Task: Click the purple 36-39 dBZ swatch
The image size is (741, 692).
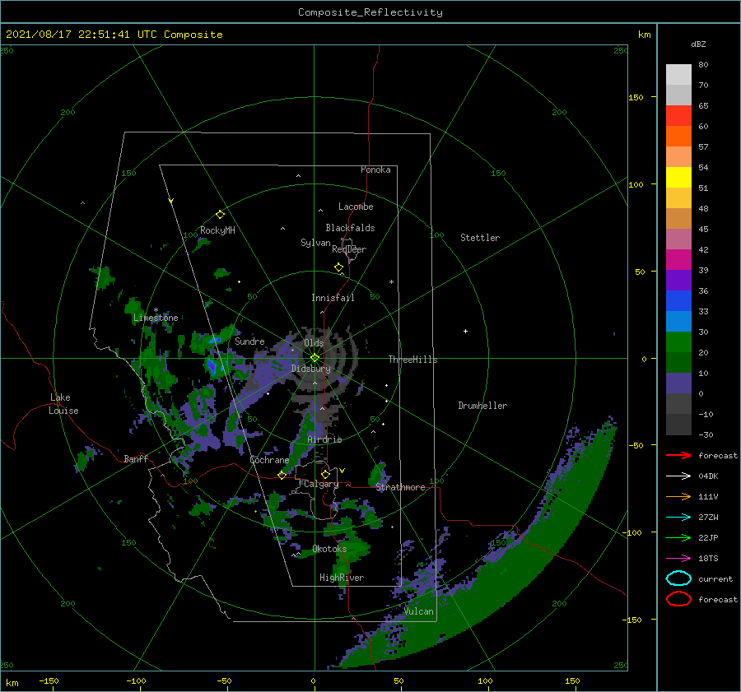Action: point(678,281)
